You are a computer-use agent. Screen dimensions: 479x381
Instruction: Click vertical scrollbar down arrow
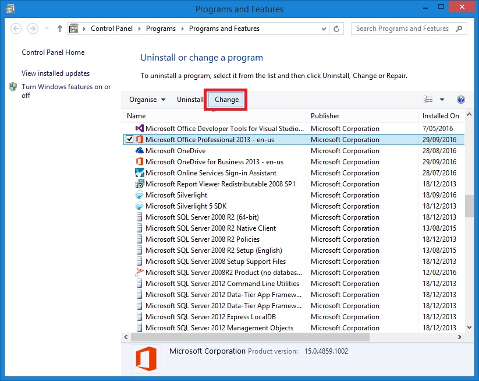(469, 327)
